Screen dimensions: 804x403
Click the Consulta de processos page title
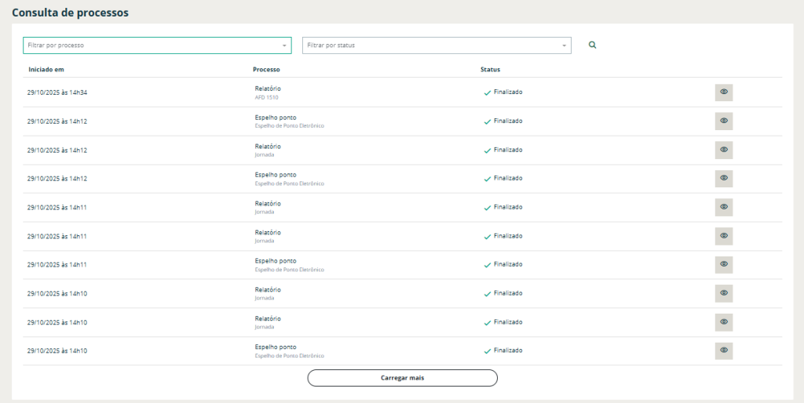pos(70,13)
